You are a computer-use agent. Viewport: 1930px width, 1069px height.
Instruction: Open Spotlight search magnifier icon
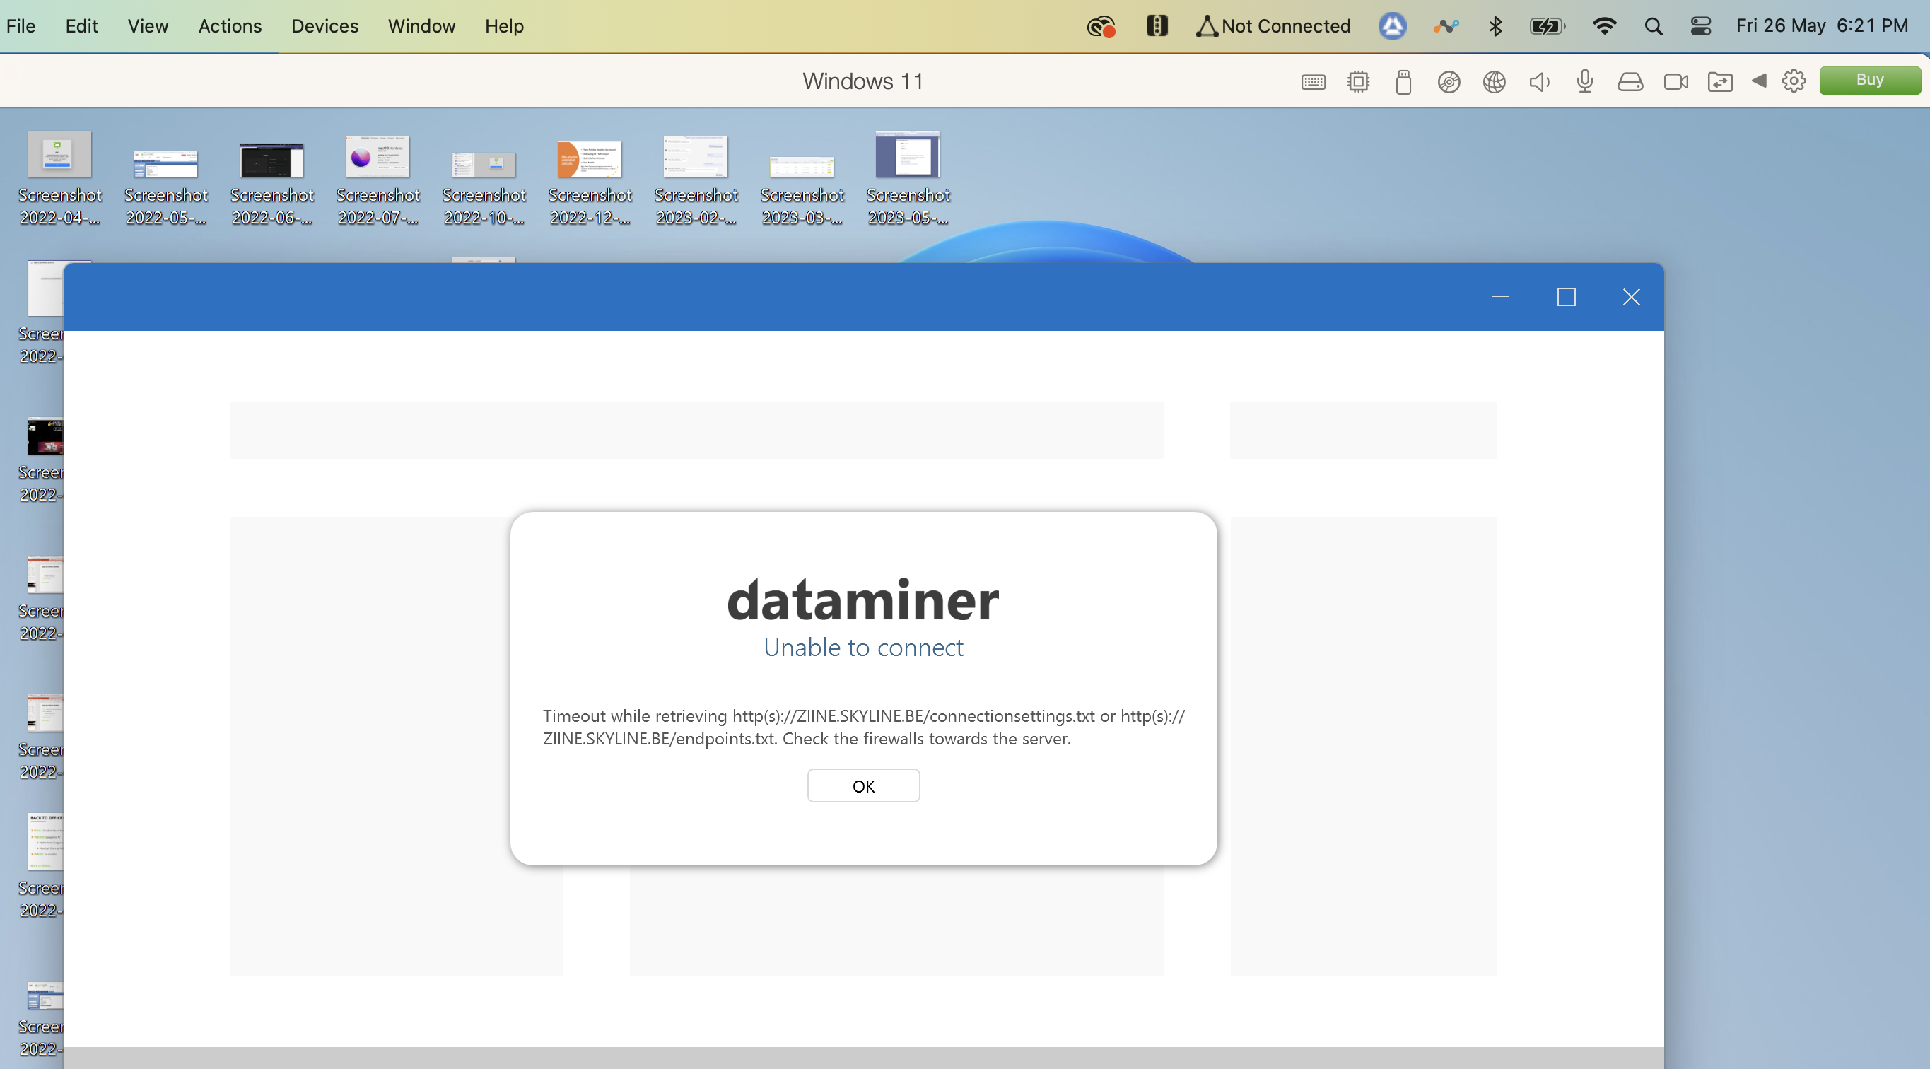click(1654, 26)
